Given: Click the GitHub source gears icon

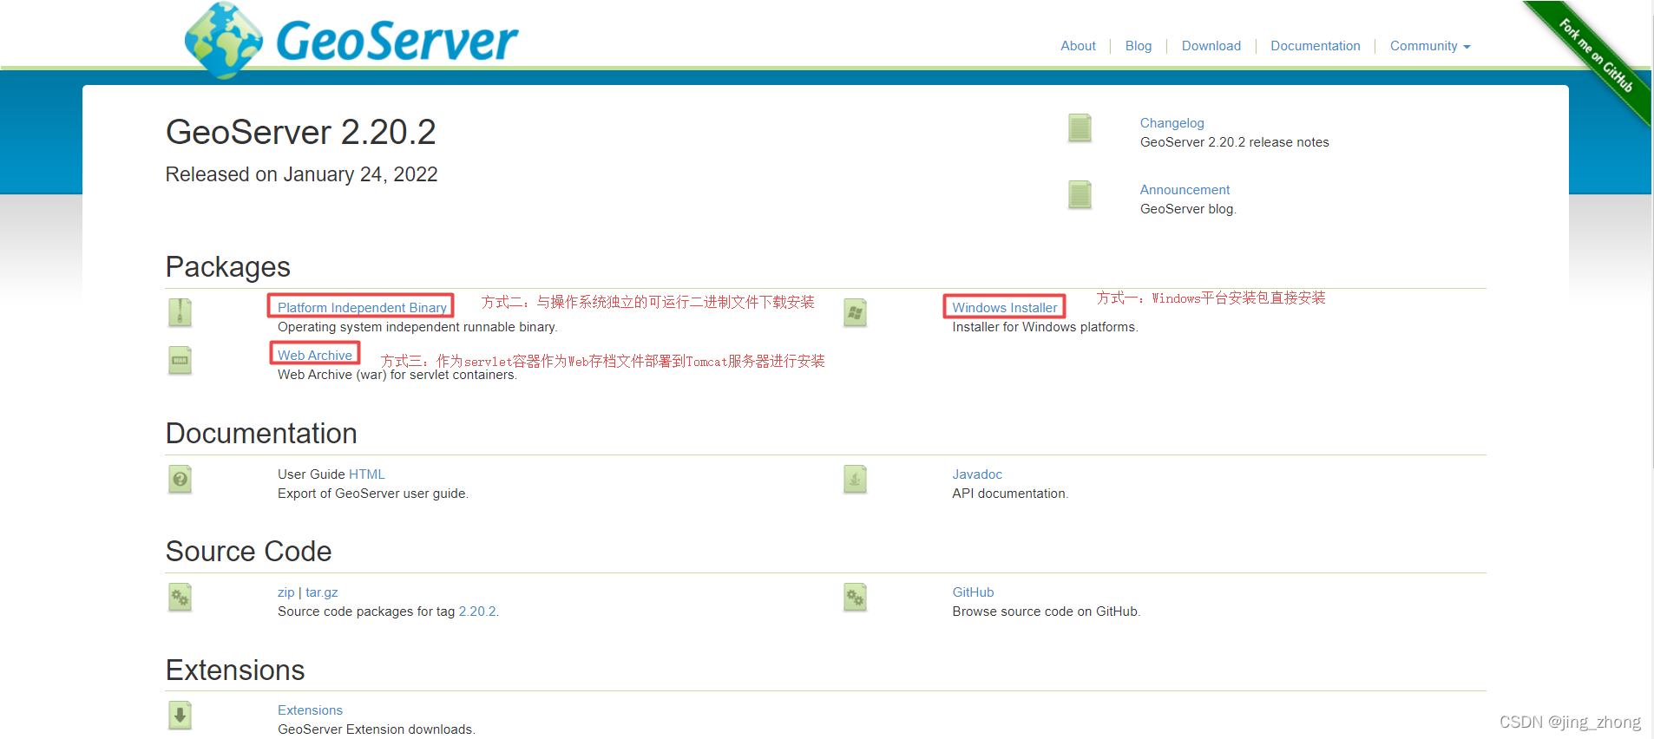Looking at the screenshot, I should click(x=855, y=597).
